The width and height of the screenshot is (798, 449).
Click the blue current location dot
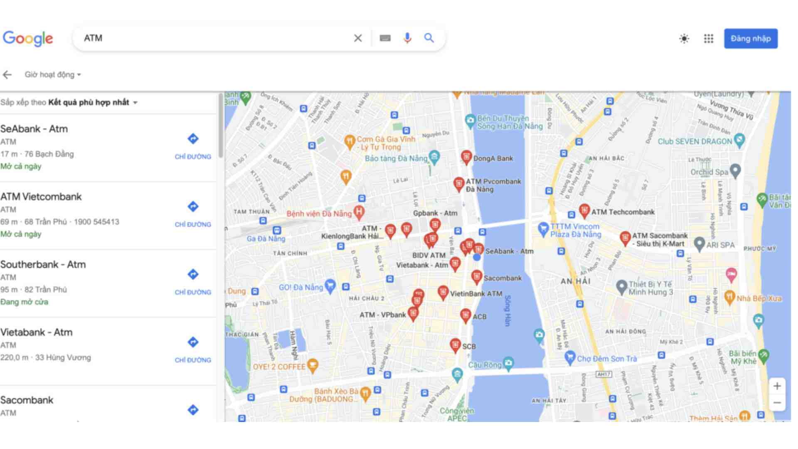[x=477, y=257]
